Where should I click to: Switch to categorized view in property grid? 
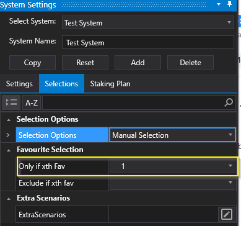(11, 102)
